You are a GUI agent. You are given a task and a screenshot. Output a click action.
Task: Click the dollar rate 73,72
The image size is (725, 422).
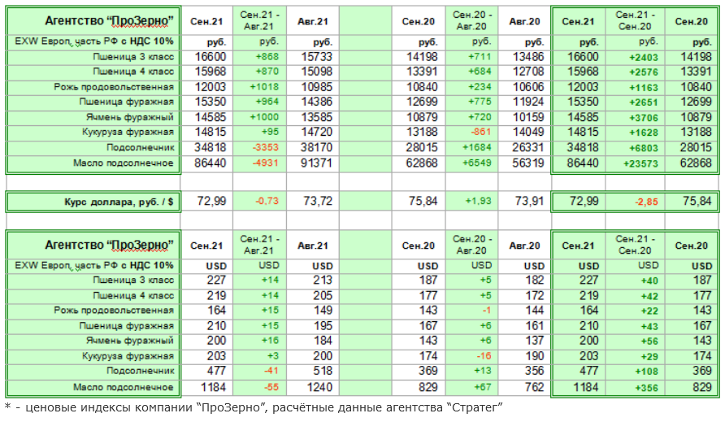[x=318, y=202]
